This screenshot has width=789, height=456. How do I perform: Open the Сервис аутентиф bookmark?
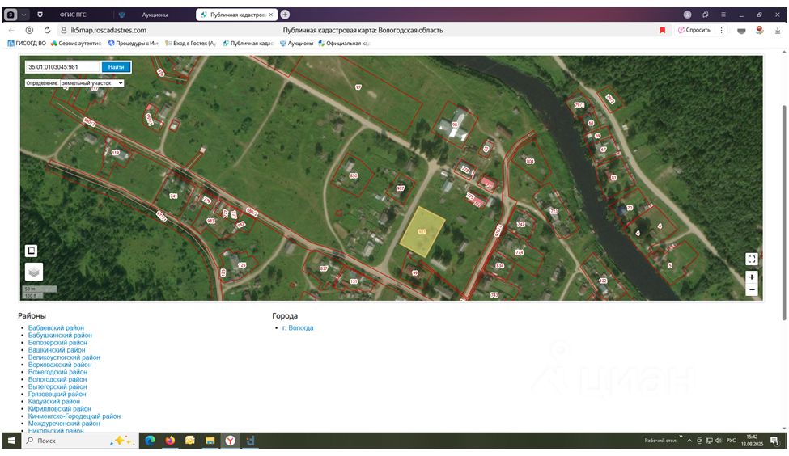click(76, 43)
